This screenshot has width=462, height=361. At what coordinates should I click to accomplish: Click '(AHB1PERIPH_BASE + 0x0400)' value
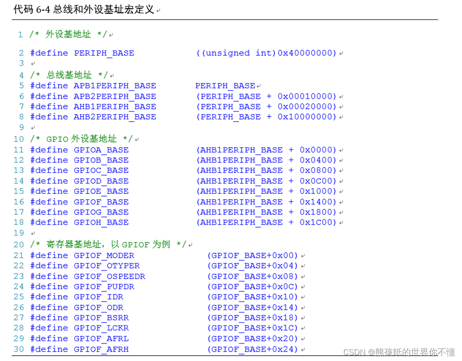pos(266,160)
